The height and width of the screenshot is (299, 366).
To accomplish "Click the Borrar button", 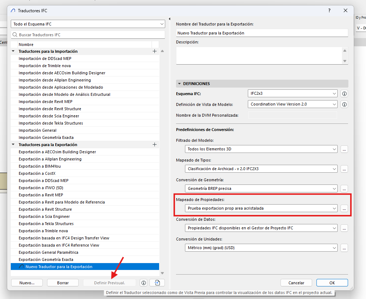I will pyautogui.click(x=63, y=283).
